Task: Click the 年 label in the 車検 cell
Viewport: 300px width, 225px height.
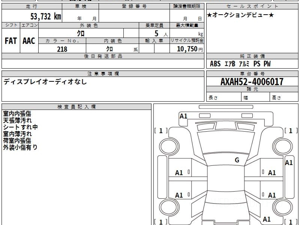Action: 80,18
